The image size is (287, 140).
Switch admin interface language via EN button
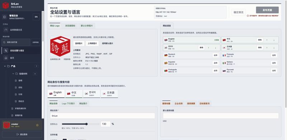click(x=36, y=17)
